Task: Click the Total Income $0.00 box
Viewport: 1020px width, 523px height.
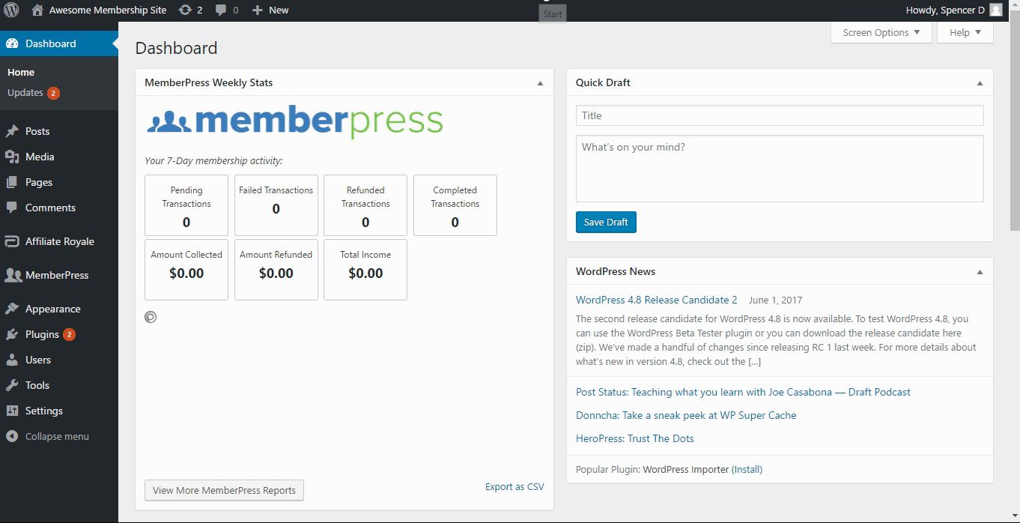Action: [365, 270]
